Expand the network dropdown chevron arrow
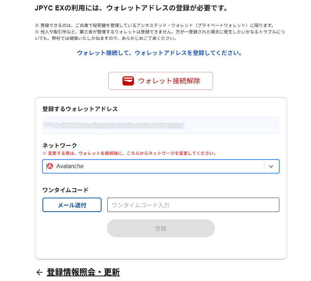The image size is (311, 281). pyautogui.click(x=271, y=166)
